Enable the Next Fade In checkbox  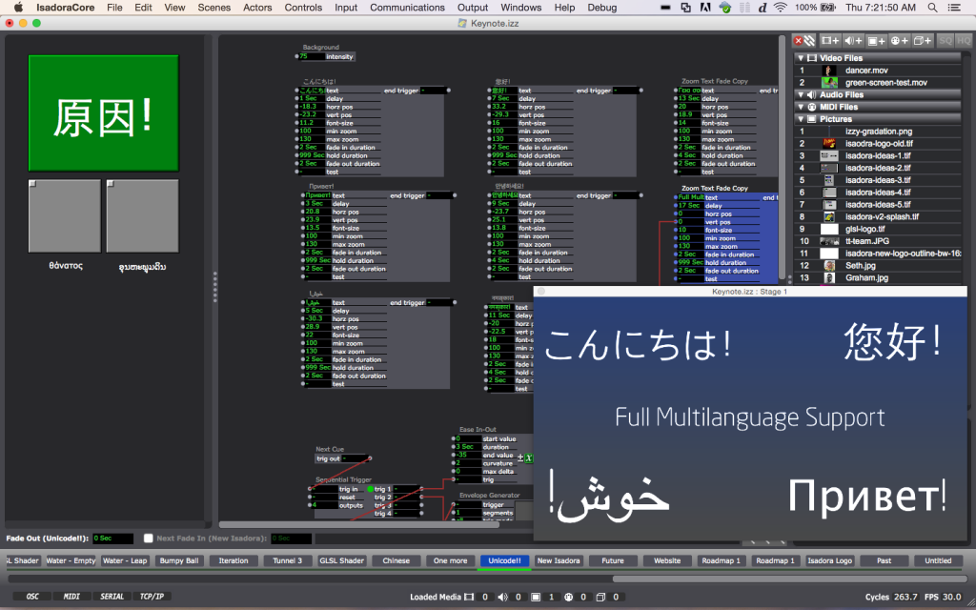pyautogui.click(x=149, y=539)
